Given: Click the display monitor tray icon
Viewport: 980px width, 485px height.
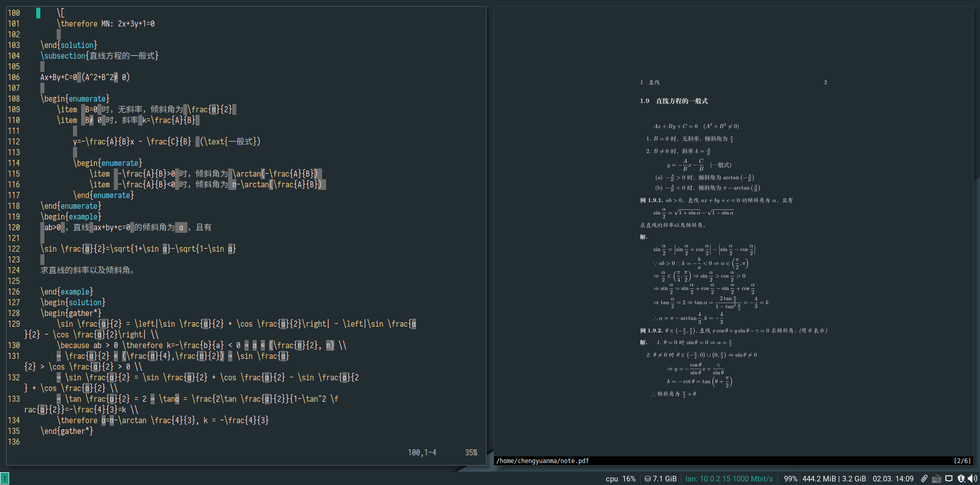Looking at the screenshot, I should point(949,478).
